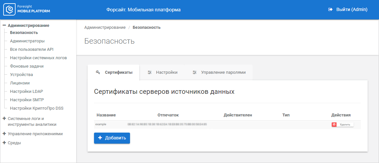Click the Foresight Mobile Platform logo icon

point(9,9)
